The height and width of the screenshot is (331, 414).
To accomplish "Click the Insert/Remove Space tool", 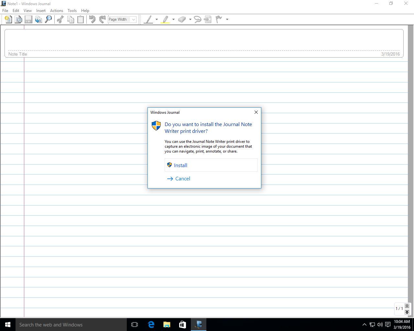I will point(208,19).
